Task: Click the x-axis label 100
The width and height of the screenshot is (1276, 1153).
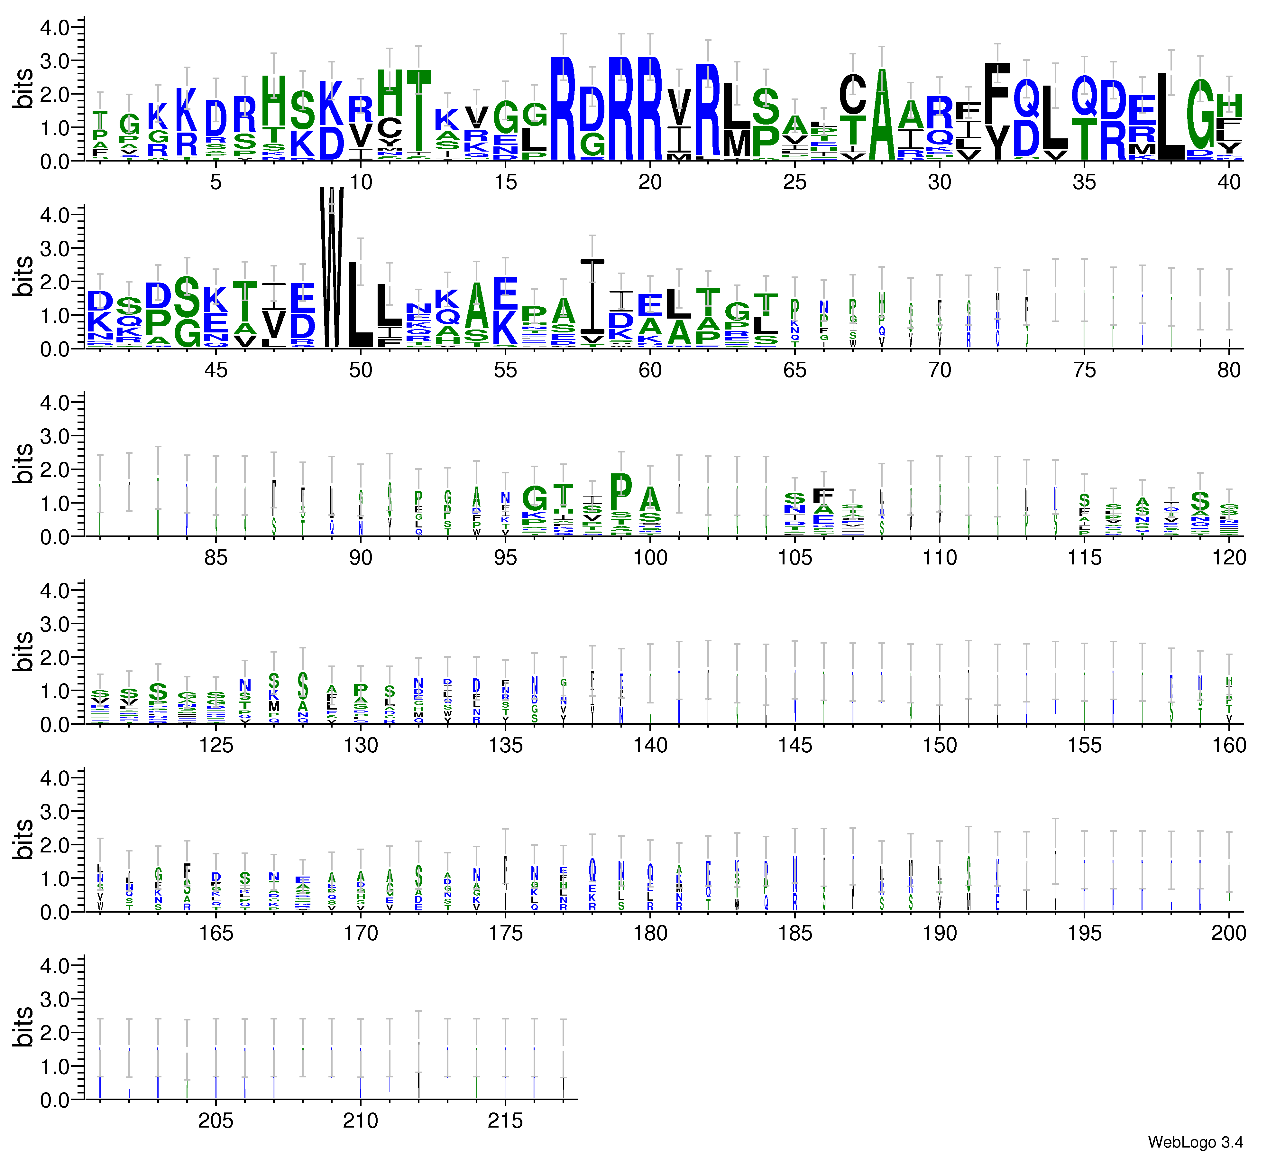Action: 650,558
